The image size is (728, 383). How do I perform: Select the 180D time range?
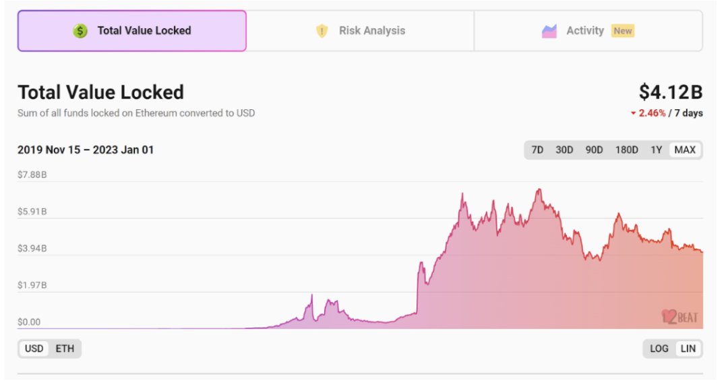pos(626,150)
